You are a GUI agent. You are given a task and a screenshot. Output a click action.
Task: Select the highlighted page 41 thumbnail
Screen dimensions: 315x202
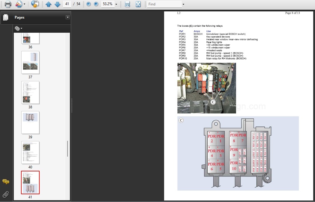click(30, 182)
